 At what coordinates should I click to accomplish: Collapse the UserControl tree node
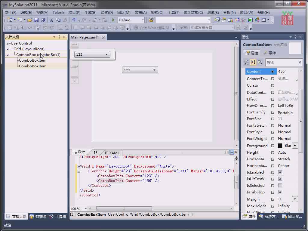pos(8,43)
